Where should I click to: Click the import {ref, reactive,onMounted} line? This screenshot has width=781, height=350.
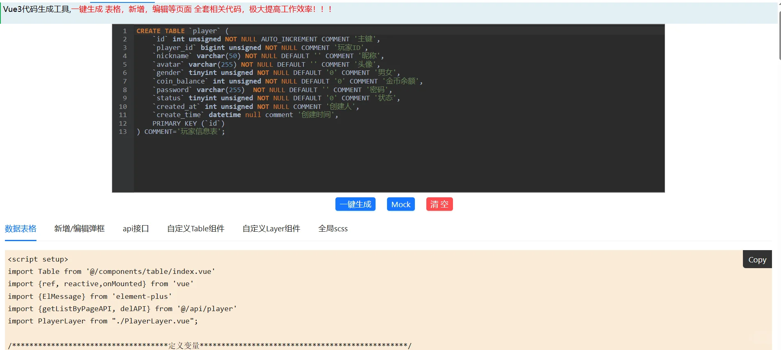101,284
